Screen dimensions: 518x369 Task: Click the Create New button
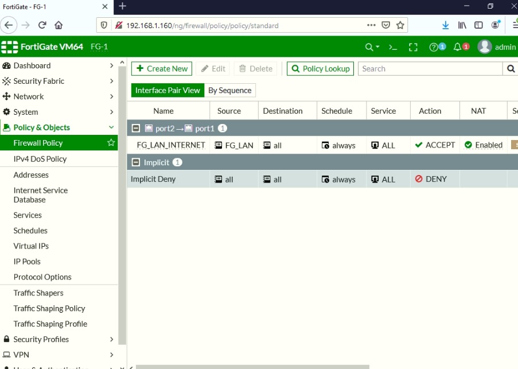(x=161, y=68)
